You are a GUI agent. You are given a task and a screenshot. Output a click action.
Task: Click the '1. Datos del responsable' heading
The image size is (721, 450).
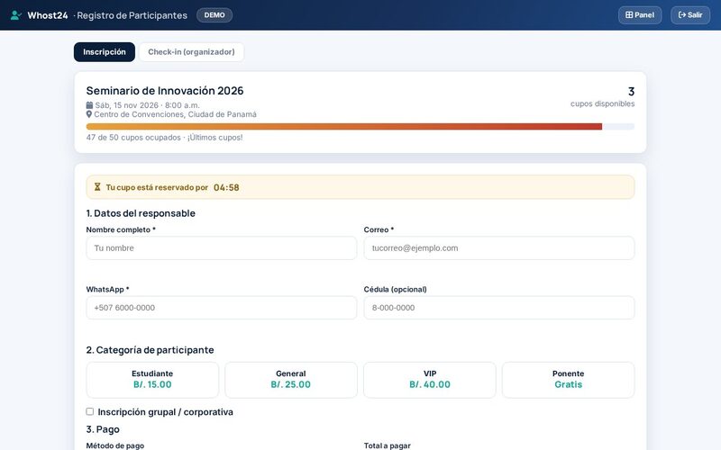(x=141, y=213)
